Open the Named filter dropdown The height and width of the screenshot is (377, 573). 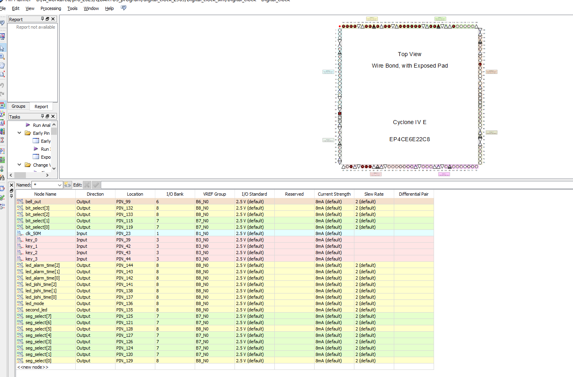tap(60, 185)
